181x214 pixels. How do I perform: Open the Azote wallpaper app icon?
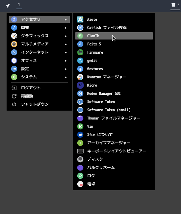click(80, 19)
